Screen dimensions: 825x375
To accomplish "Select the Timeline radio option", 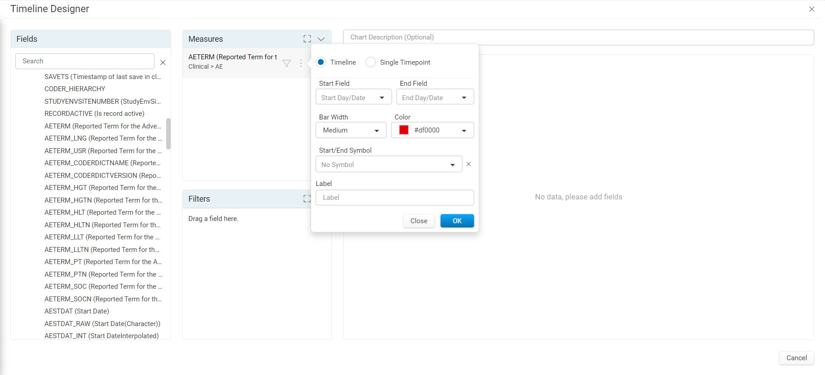I will coord(321,62).
